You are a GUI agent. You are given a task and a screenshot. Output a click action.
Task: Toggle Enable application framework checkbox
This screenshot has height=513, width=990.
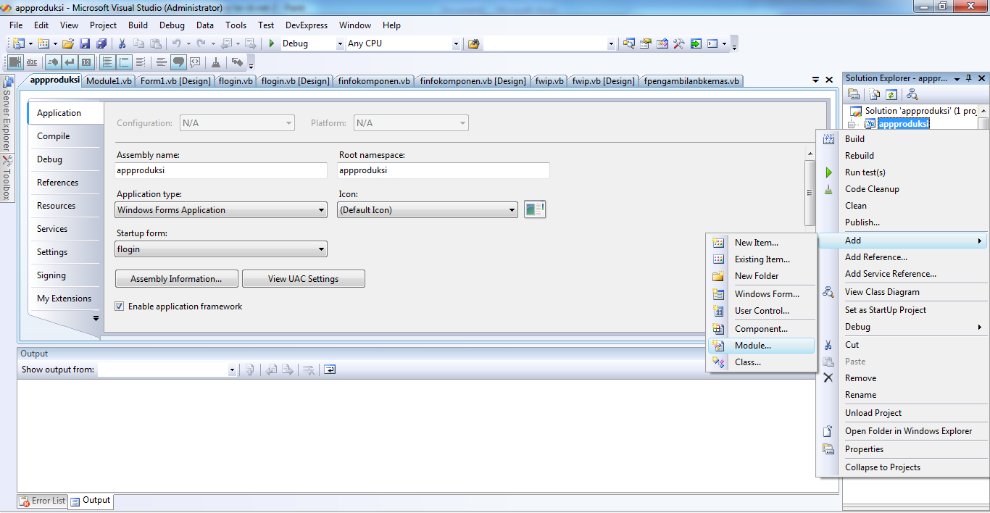pos(120,306)
